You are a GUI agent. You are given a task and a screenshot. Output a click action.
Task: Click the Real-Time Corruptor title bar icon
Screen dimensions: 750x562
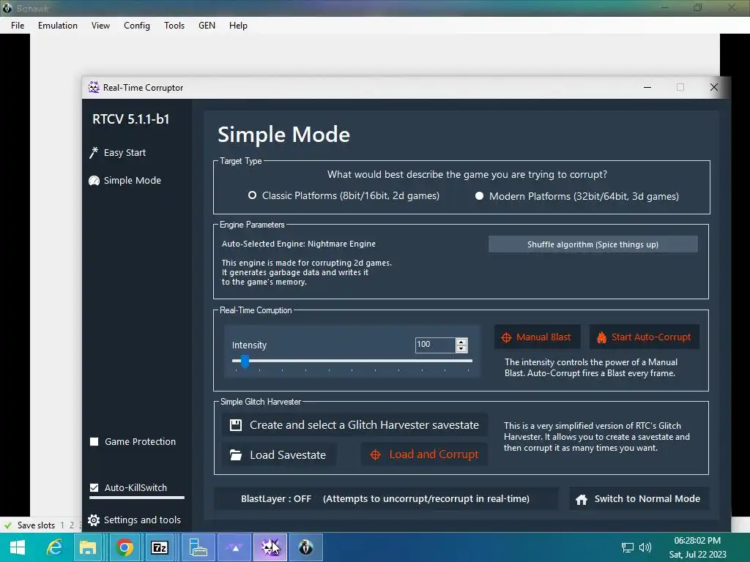[94, 87]
